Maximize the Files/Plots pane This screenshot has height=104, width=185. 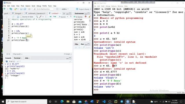click(88, 44)
